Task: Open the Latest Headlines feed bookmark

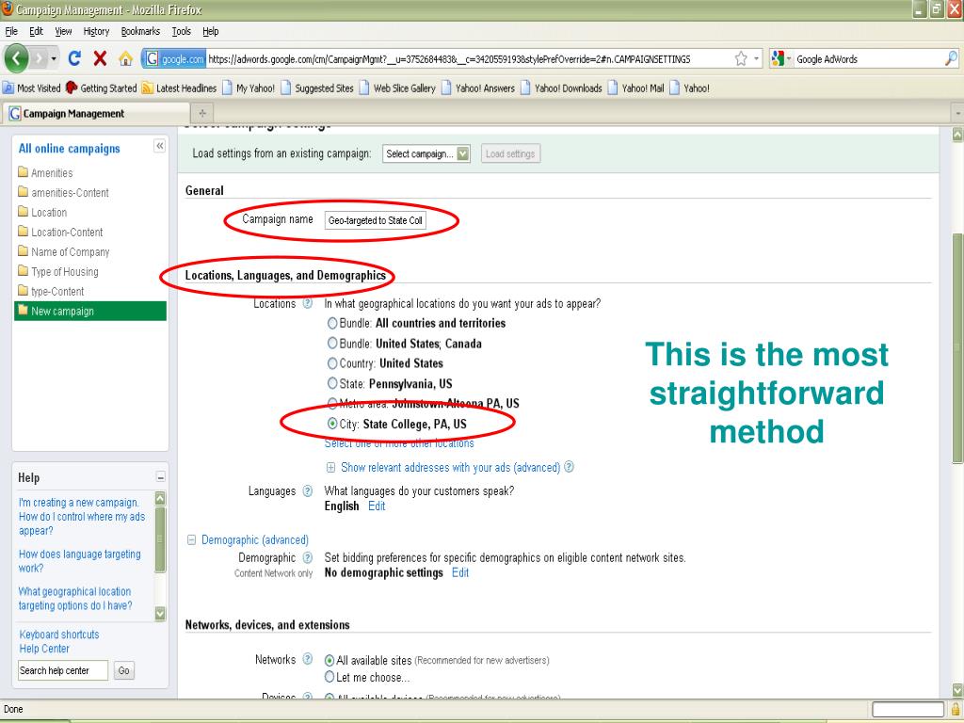Action: (180, 88)
